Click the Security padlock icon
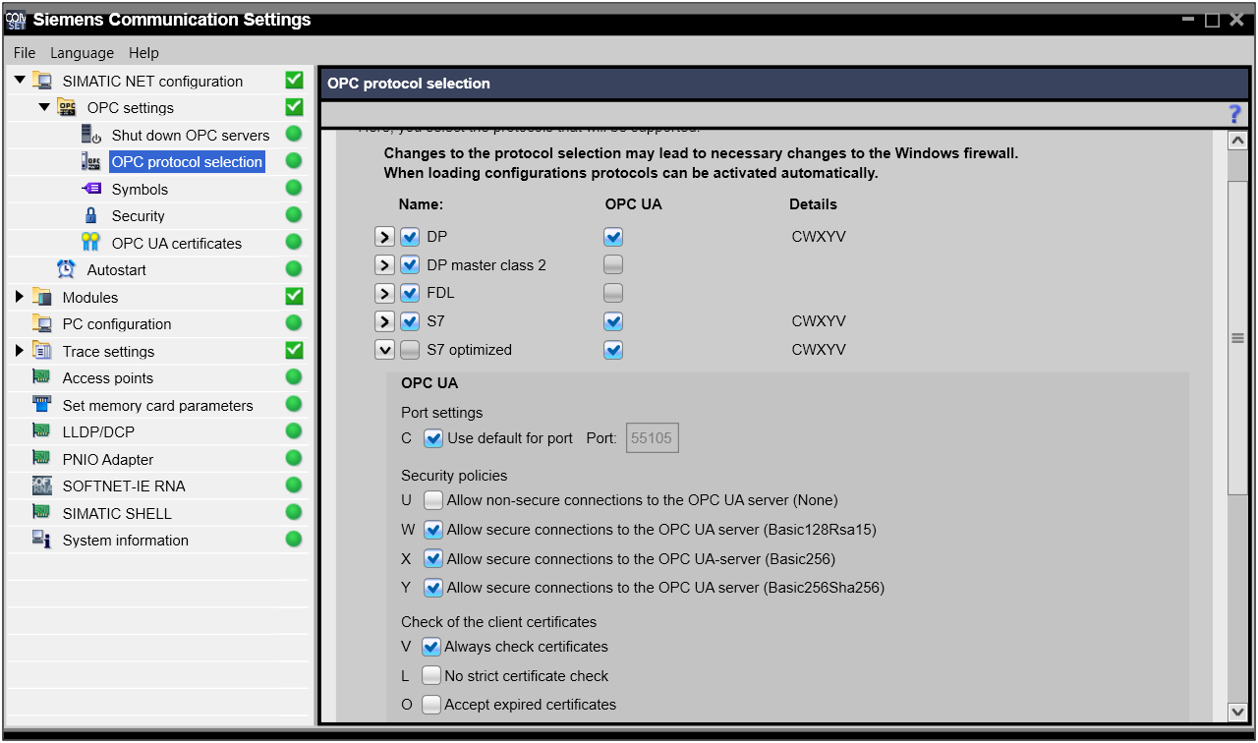This screenshot has height=743, width=1258. tap(91, 216)
